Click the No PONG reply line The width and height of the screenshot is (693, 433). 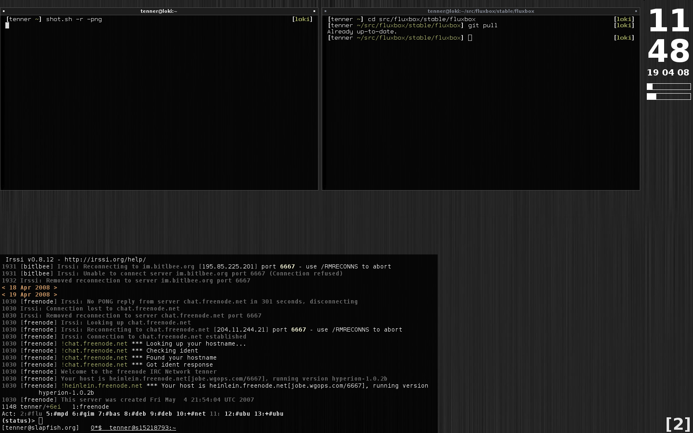[179, 302]
